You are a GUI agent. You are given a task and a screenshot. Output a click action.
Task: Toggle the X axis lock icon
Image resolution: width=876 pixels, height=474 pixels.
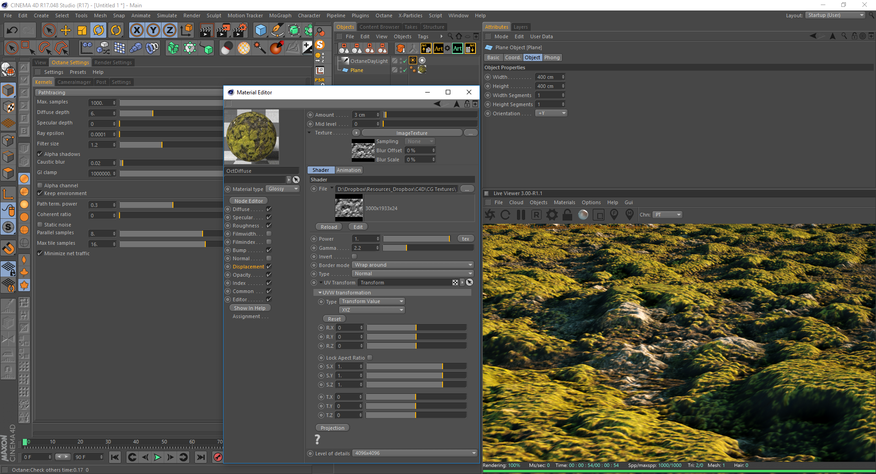pyautogui.click(x=136, y=31)
